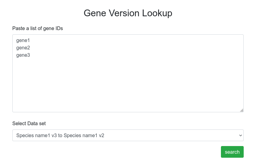
Task: Click the word 'Lookup' in the title
Action: pos(157,13)
